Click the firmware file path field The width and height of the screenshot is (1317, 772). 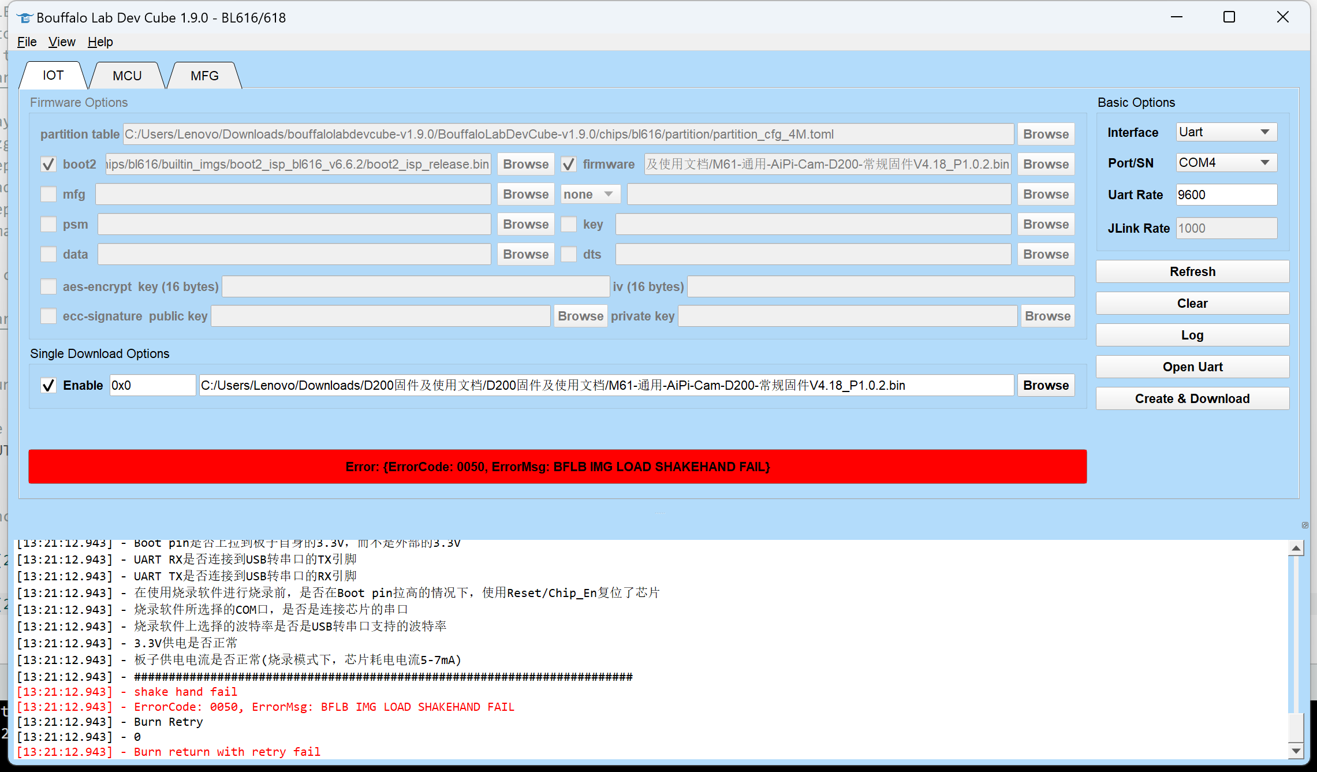tap(827, 165)
